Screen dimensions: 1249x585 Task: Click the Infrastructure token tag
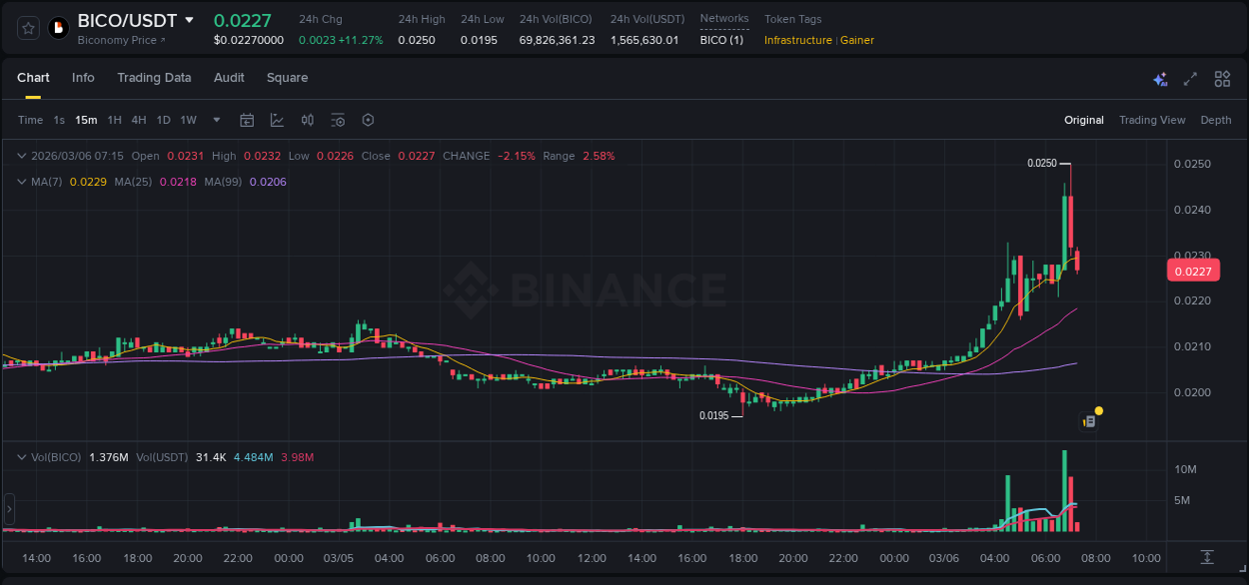click(798, 40)
